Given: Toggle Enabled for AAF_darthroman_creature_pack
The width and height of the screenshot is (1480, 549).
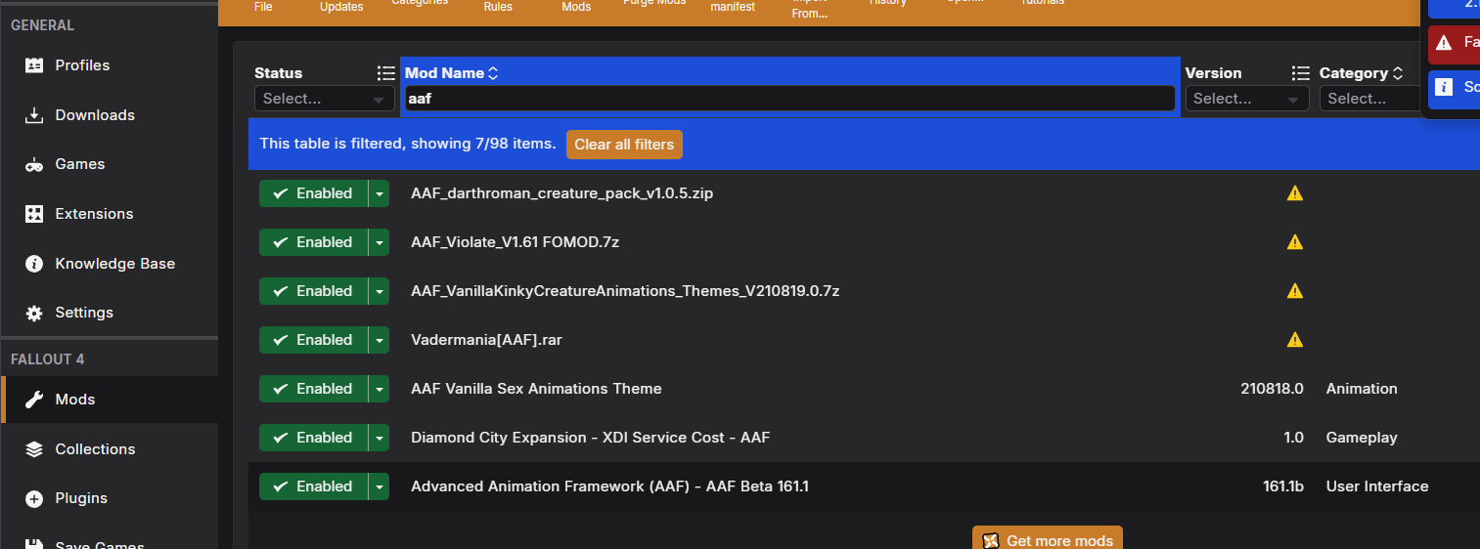Looking at the screenshot, I should click(x=314, y=193).
